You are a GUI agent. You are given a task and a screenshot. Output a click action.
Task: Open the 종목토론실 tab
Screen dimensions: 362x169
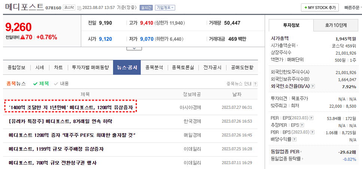(x=183, y=68)
